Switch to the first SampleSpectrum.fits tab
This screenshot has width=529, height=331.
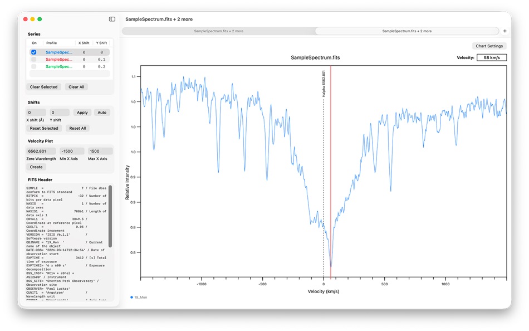[218, 31]
